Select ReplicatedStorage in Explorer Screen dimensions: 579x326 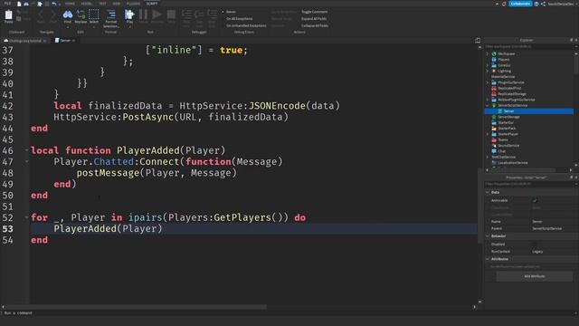512,94
